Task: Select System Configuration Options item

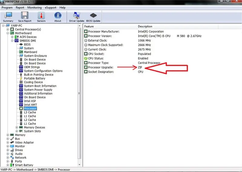Action: click(43, 71)
